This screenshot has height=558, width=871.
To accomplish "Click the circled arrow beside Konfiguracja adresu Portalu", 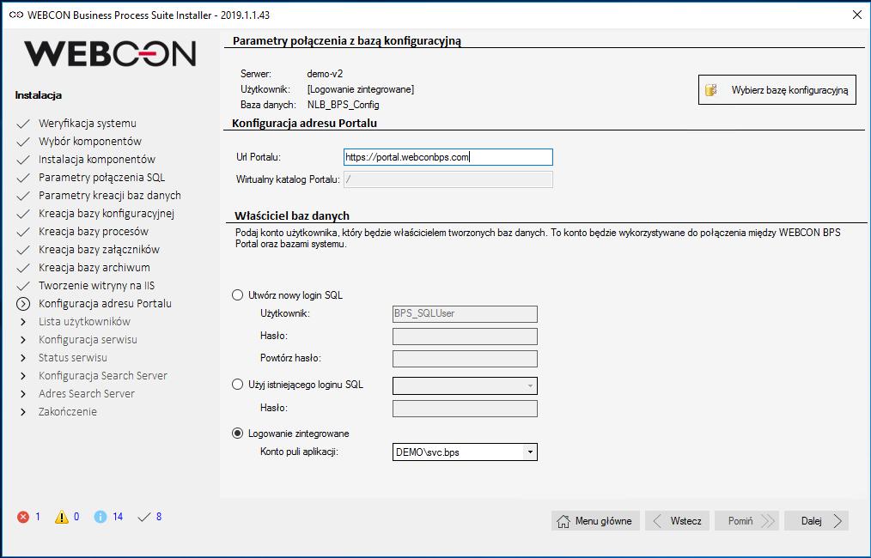I will coord(23,304).
